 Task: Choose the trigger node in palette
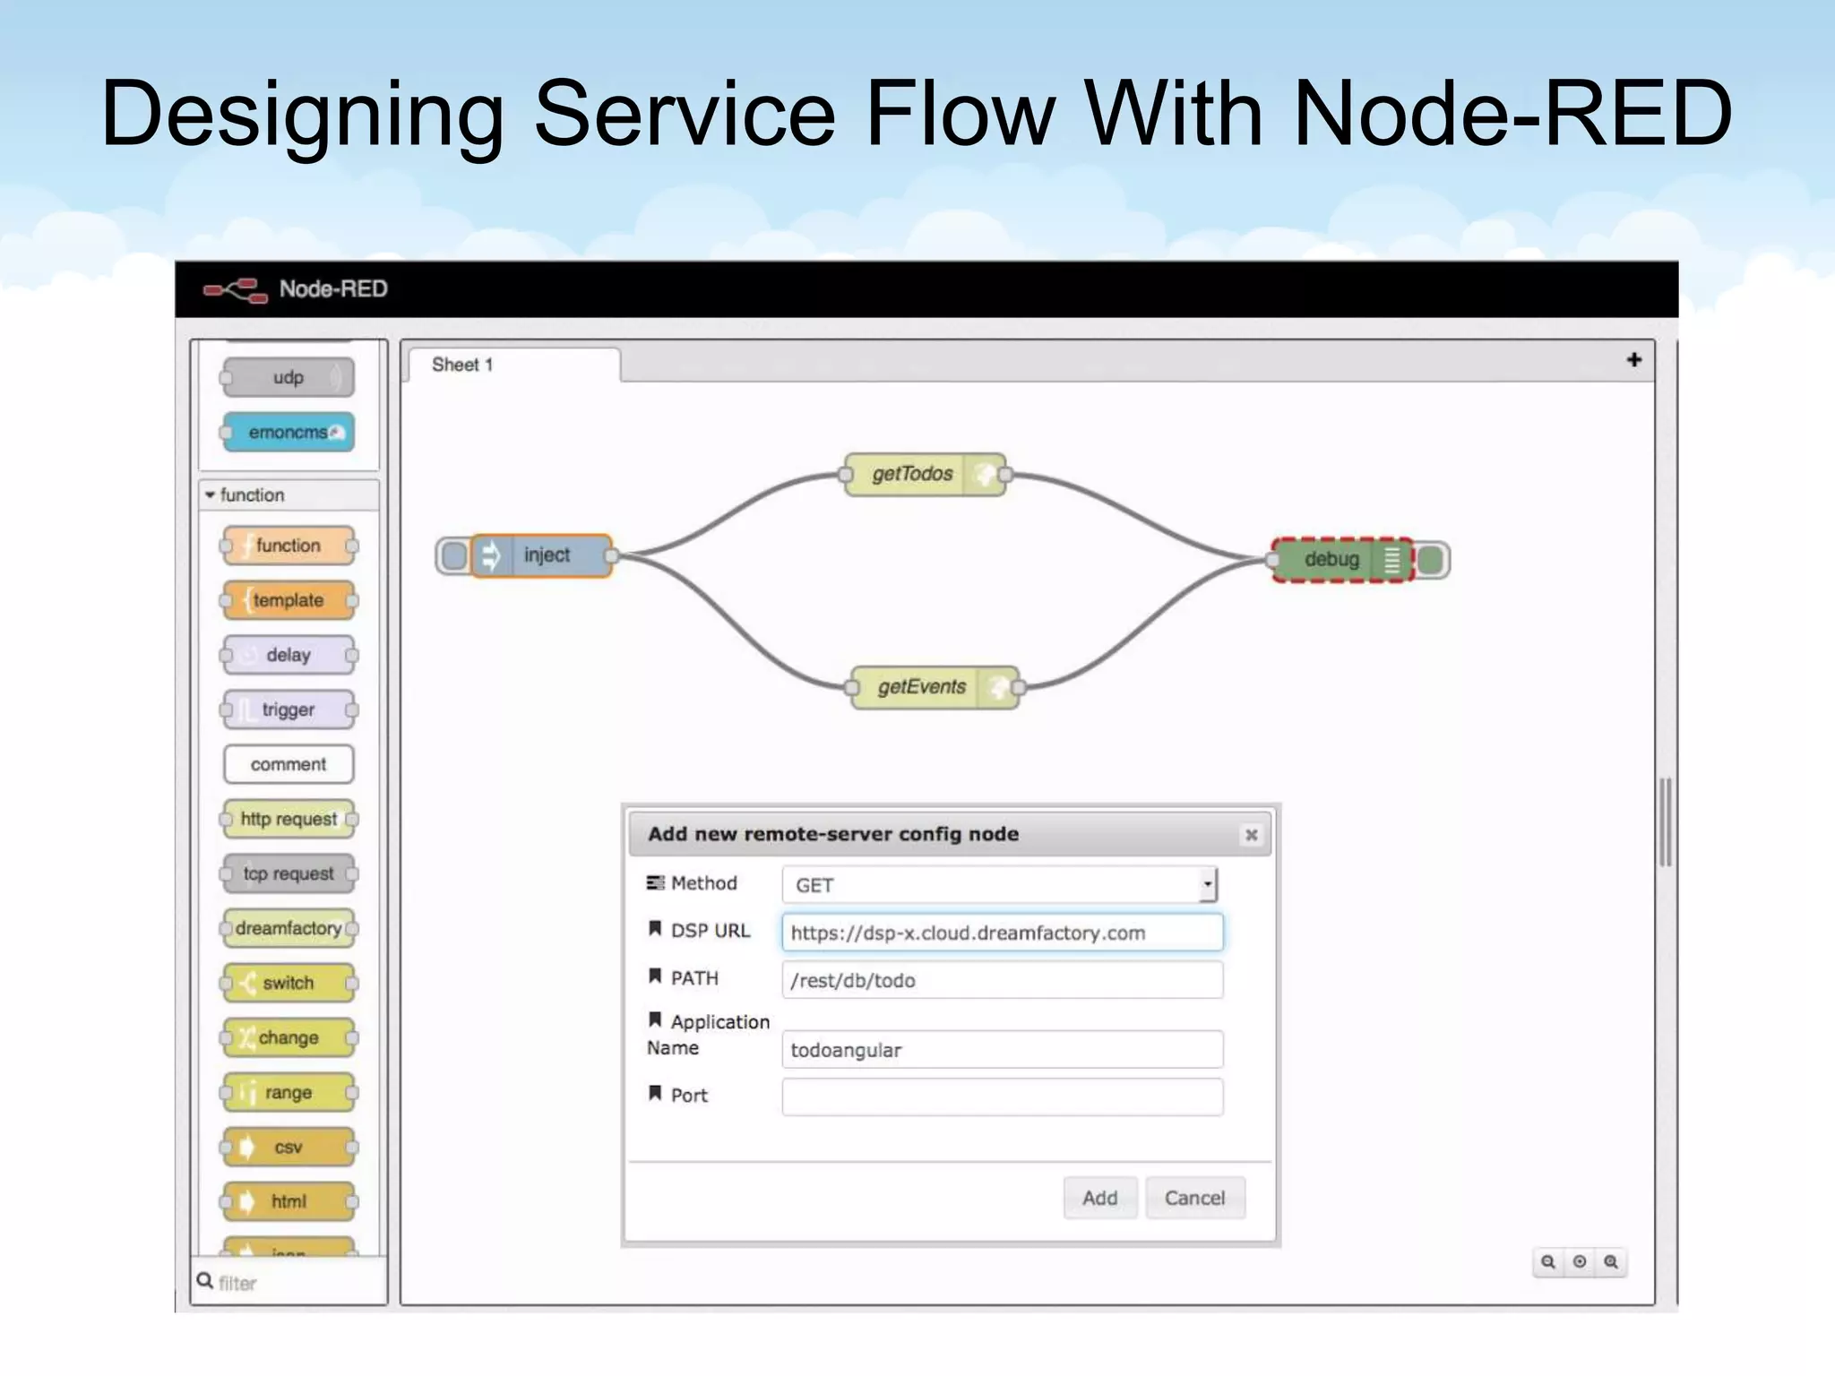pos(288,709)
